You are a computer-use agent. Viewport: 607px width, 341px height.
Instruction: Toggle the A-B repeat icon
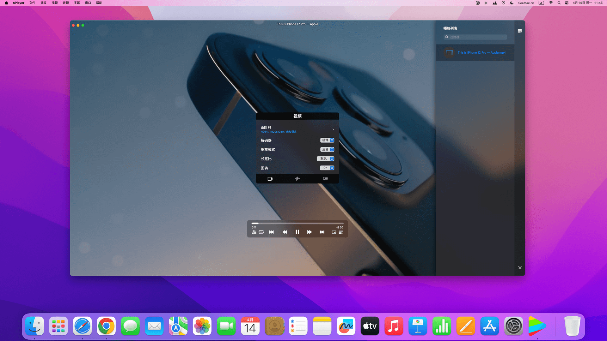tap(261, 232)
